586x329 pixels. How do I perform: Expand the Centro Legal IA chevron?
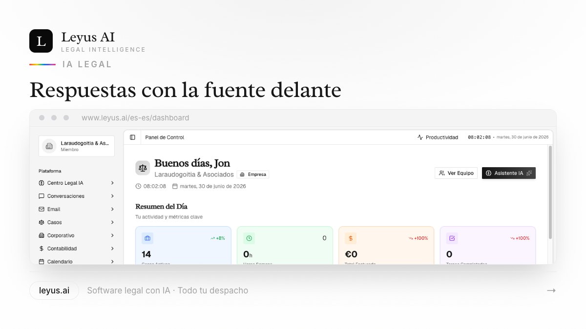coord(112,183)
